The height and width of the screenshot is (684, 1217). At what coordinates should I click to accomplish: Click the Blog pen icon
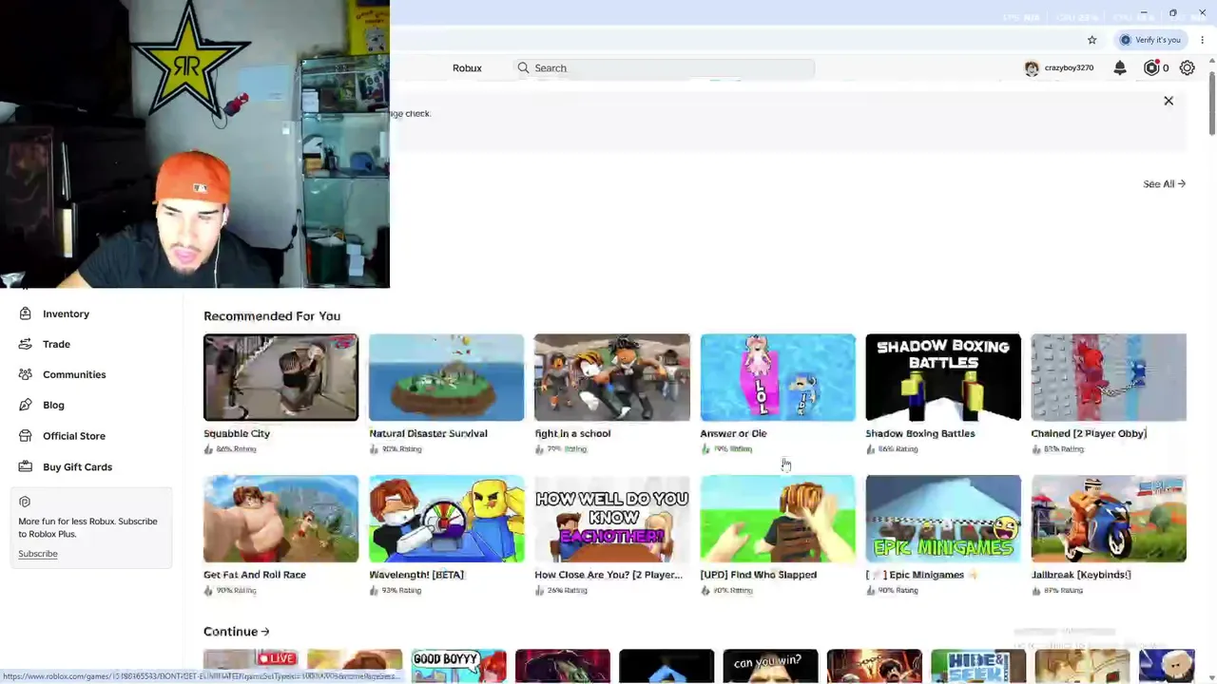click(26, 405)
